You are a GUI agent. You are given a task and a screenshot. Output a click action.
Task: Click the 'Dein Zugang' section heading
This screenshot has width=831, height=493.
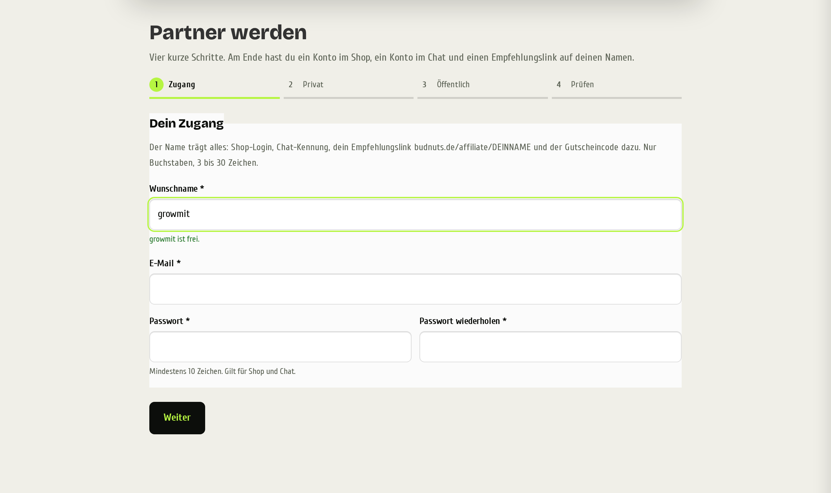point(186,123)
